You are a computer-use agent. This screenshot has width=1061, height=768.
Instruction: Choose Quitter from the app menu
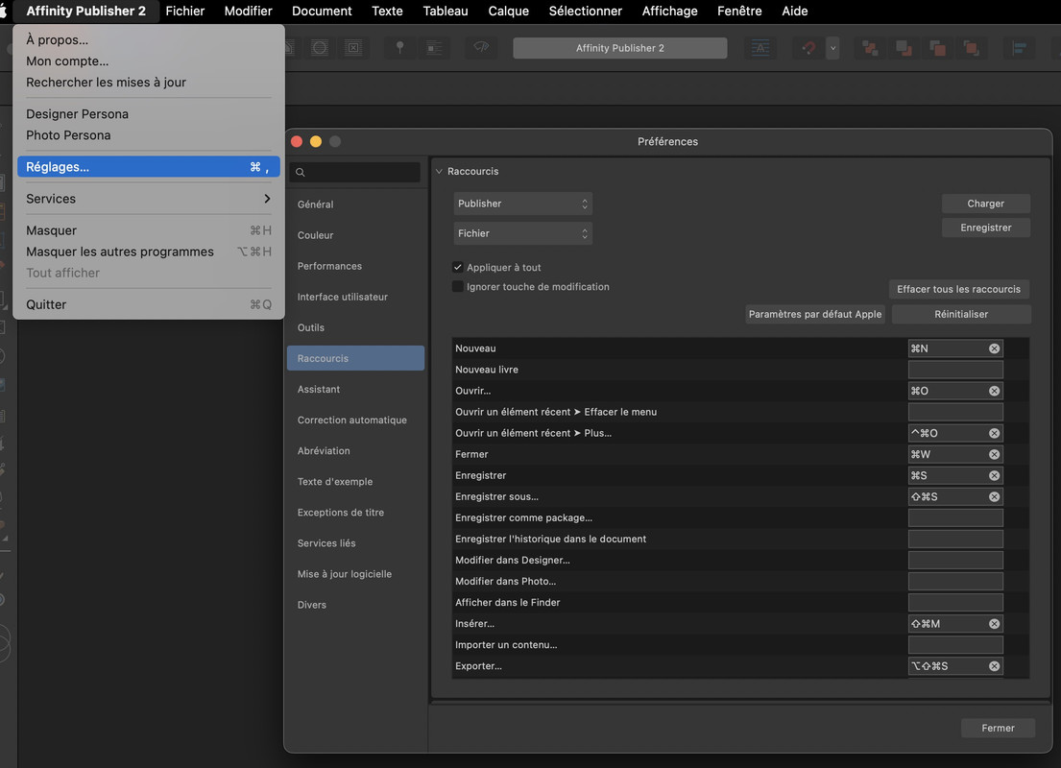[x=148, y=304]
